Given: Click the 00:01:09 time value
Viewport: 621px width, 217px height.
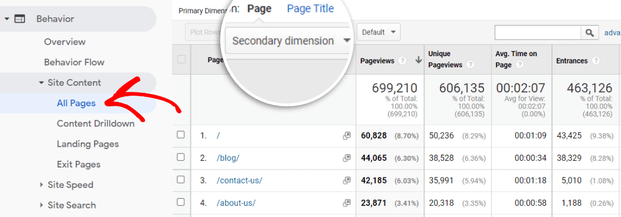Looking at the screenshot, I should click(x=531, y=136).
